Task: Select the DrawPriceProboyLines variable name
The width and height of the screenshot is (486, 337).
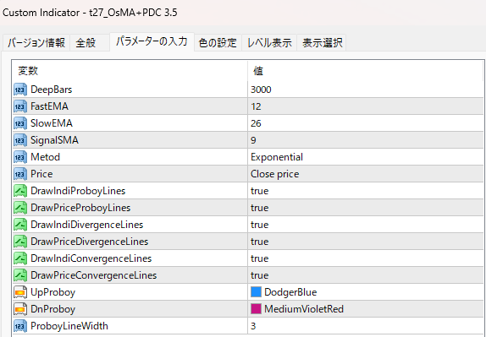Action: click(80, 208)
